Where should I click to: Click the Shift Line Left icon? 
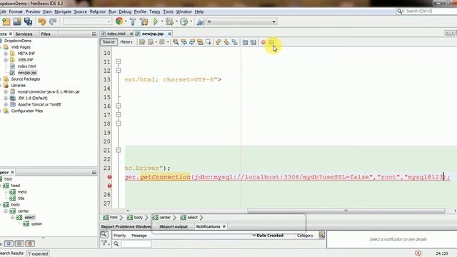245,42
